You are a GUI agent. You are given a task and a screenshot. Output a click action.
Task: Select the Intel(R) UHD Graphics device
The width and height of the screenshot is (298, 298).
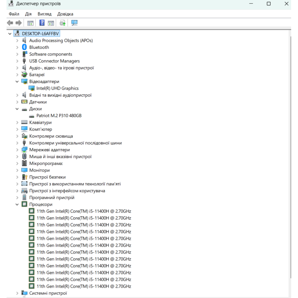(57, 89)
